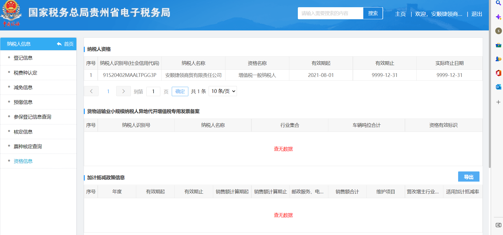Open Outlook from the browser sidebar
The image size is (503, 235).
click(x=498, y=87)
